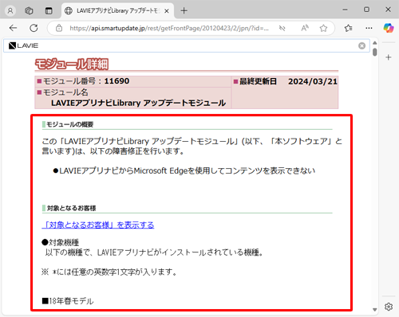
Task: Click the Microsoft Edge bullet item text
Action: coord(184,170)
